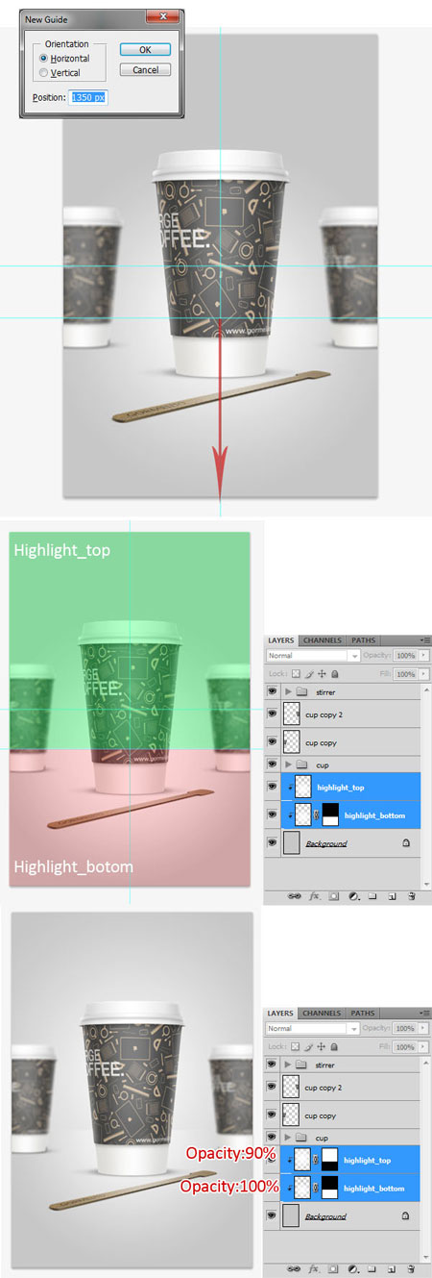Hide cup copy layer in upper panel
This screenshot has width=432, height=1278.
(x=273, y=741)
